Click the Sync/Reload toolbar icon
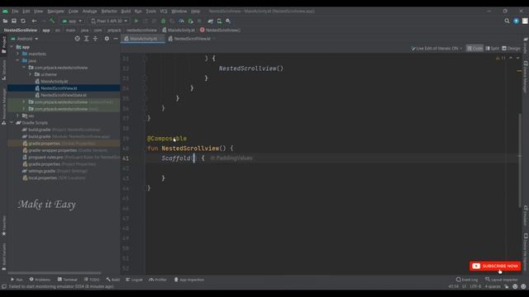 [23, 21]
